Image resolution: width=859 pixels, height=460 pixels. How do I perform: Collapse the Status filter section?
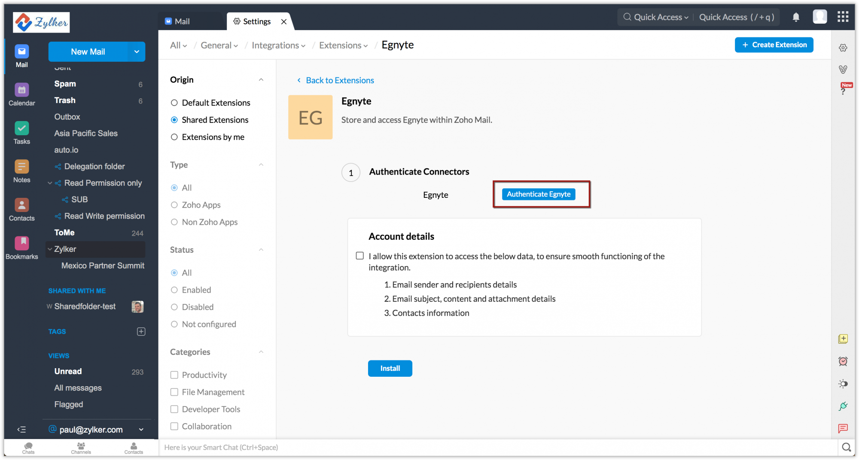pos(261,250)
